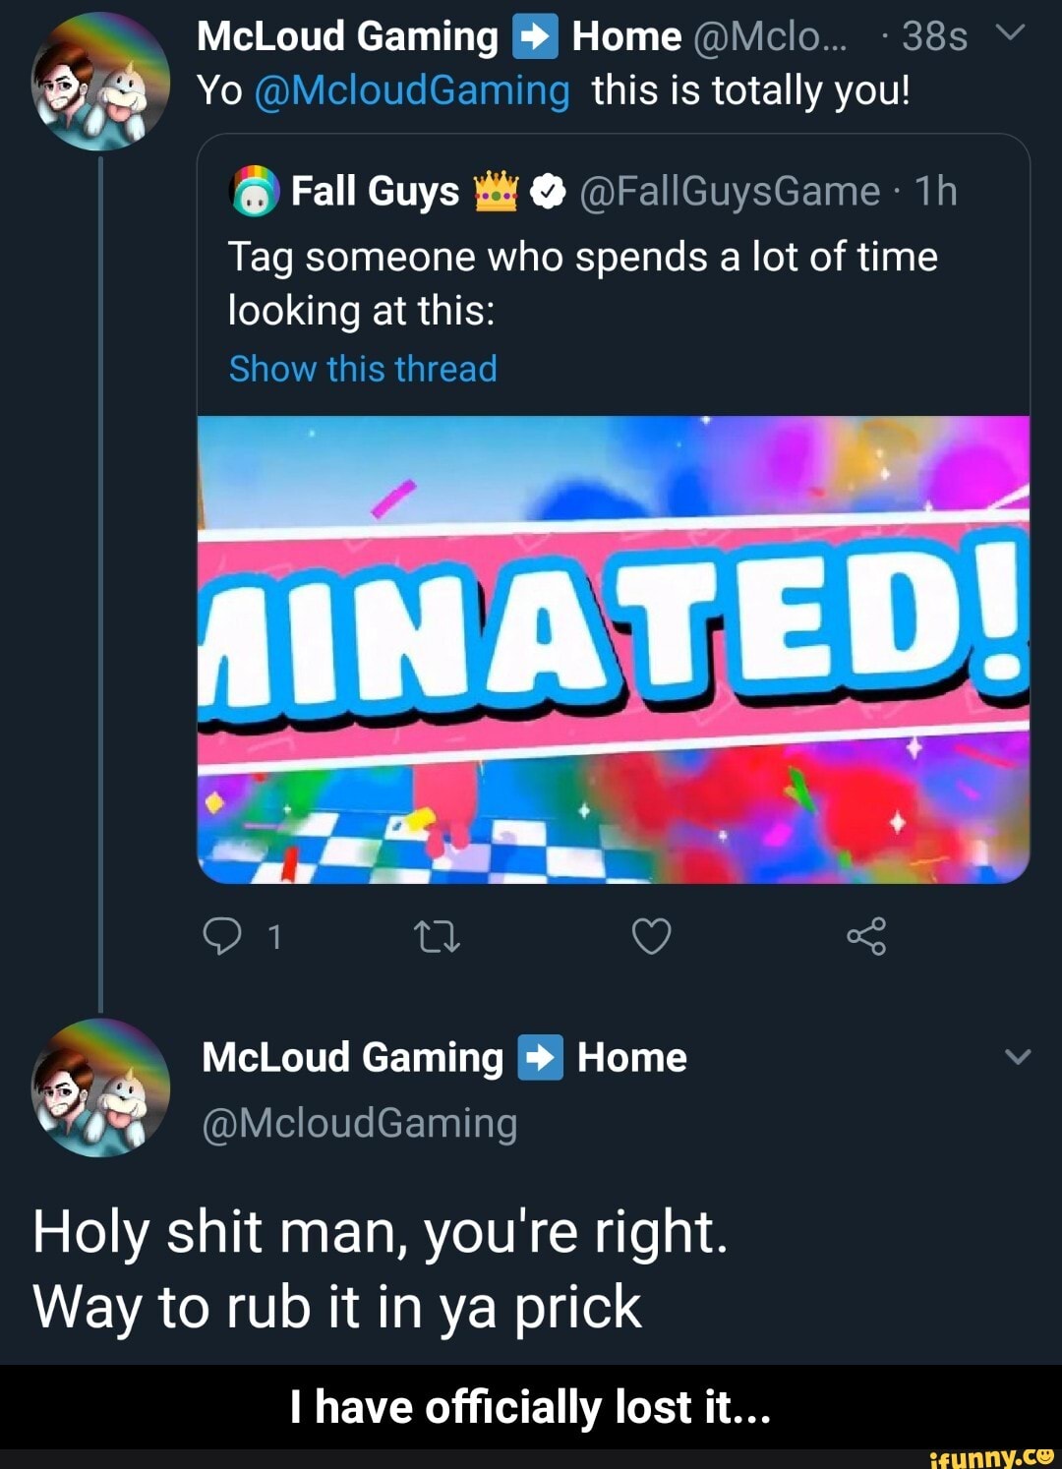Open the top tweet's chevron menu
Image resolution: width=1062 pixels, height=1469 pixels.
[1011, 34]
